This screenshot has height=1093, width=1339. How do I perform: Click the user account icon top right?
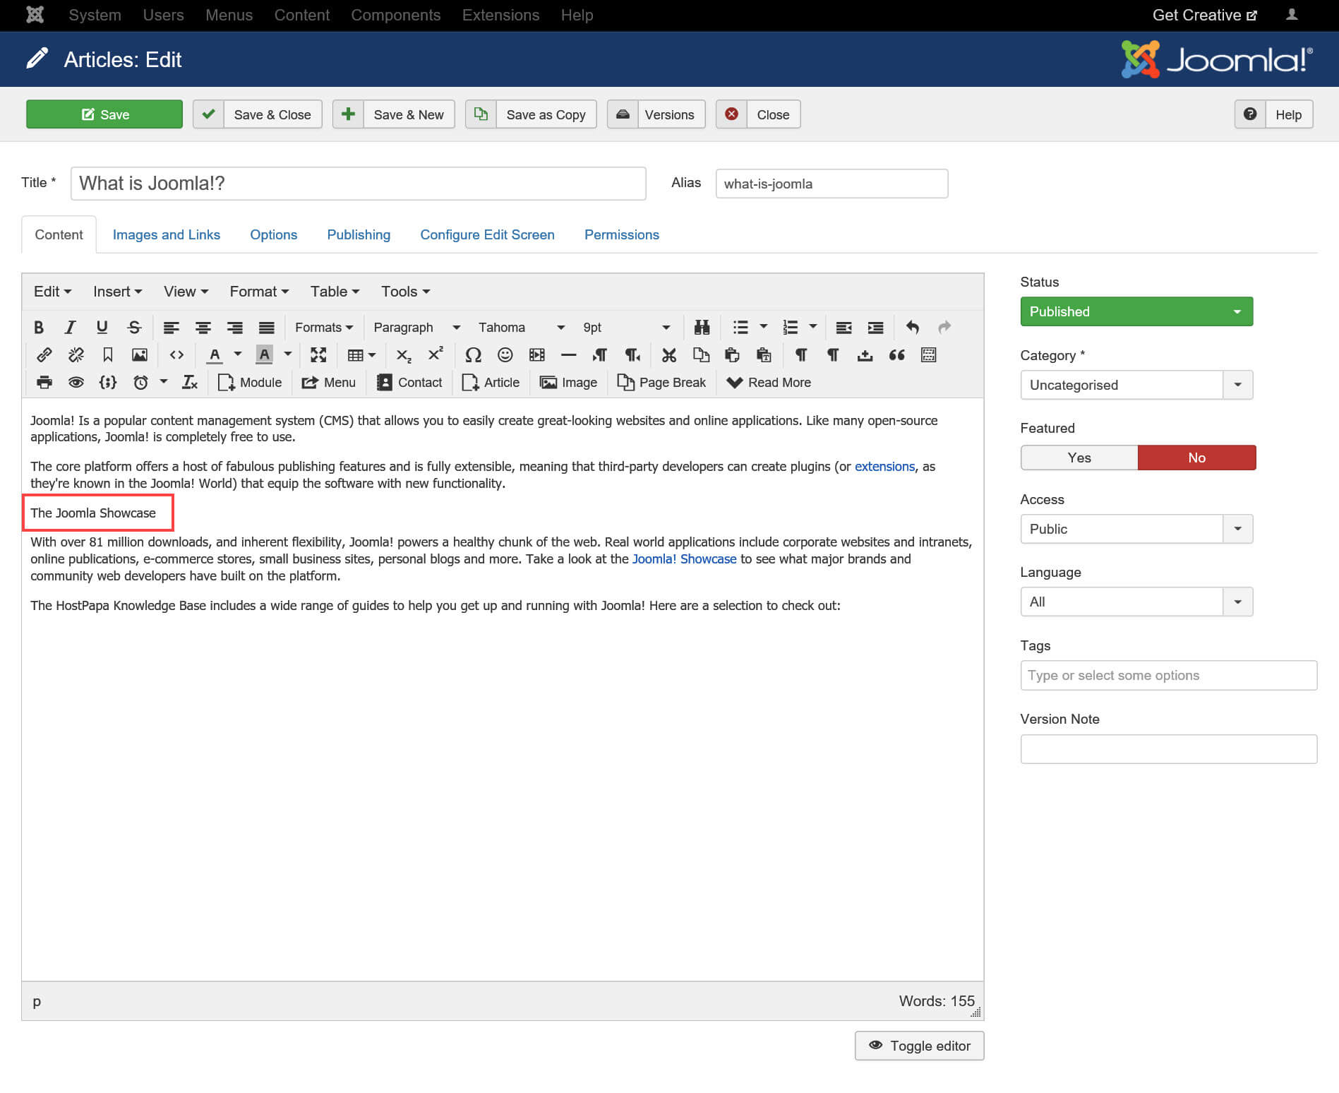(1292, 15)
